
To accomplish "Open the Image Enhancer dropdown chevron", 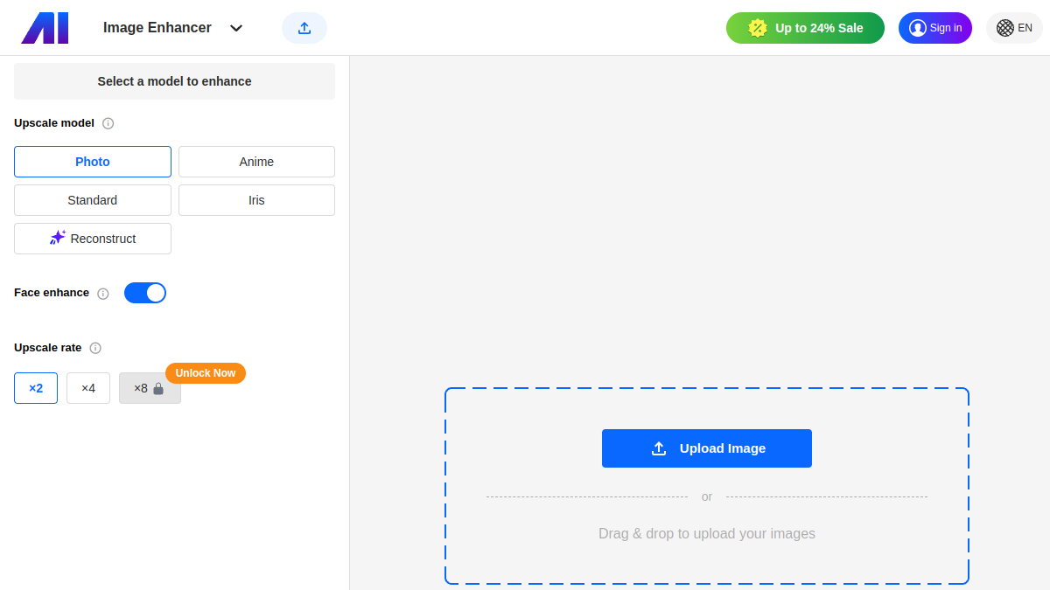I will [x=236, y=28].
